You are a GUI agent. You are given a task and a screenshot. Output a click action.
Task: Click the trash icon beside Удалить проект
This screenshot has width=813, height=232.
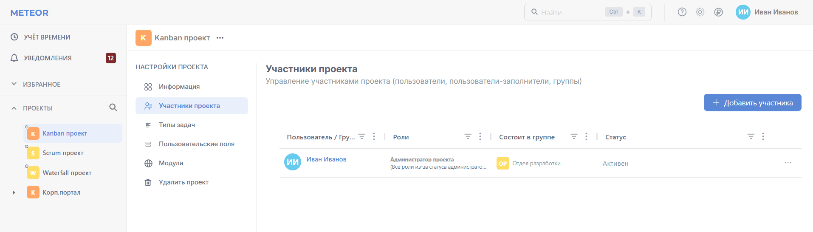point(148,182)
